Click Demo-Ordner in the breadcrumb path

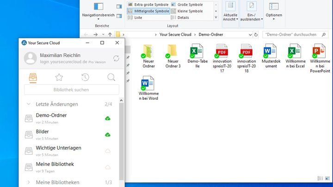click(211, 35)
